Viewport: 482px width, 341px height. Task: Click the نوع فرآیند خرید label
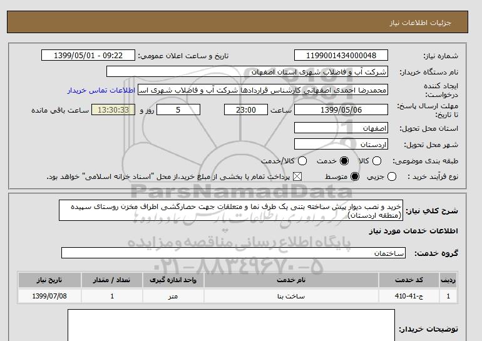(x=433, y=176)
